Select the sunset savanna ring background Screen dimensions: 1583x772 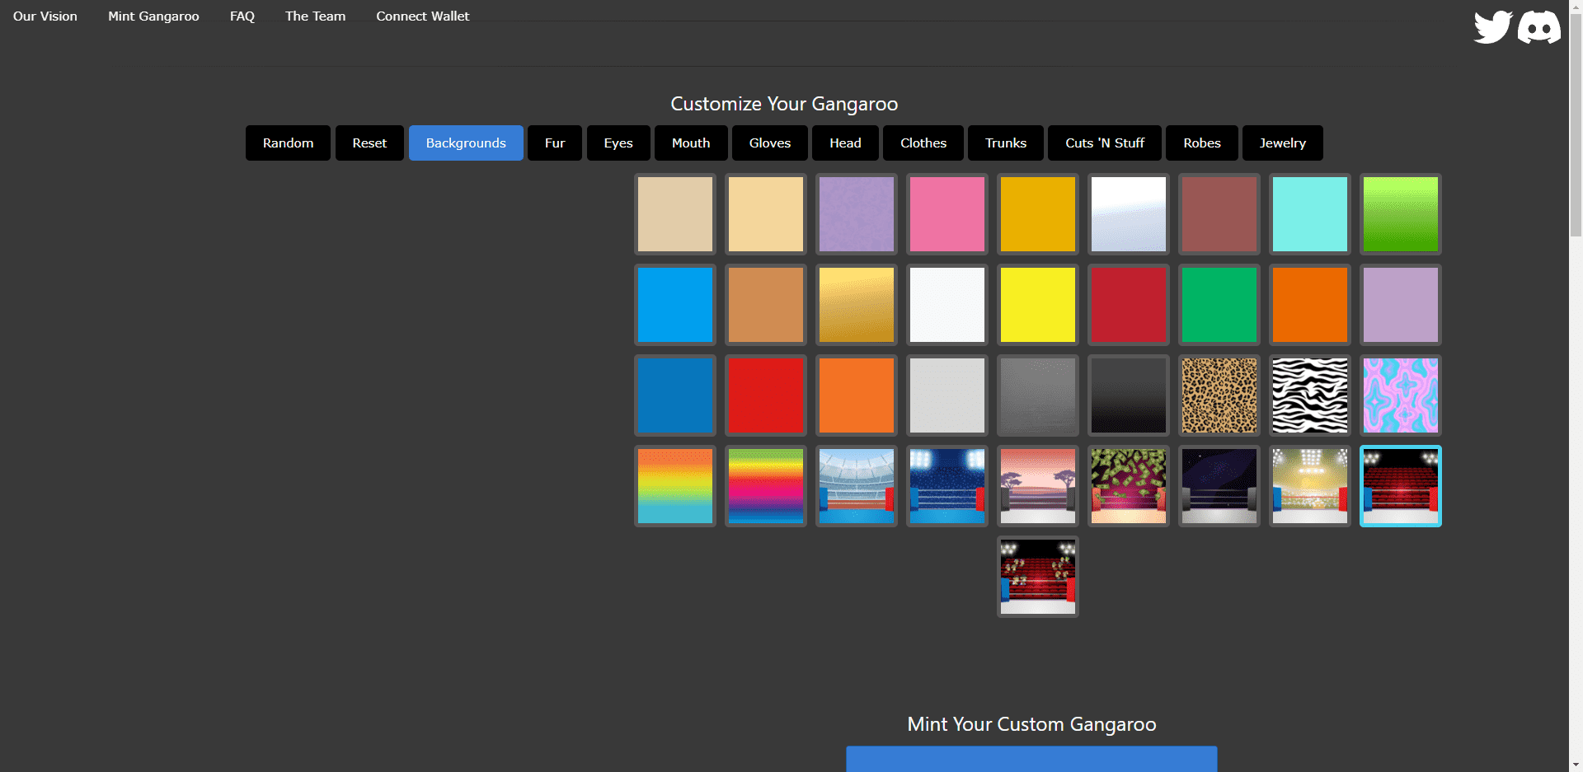point(1037,486)
